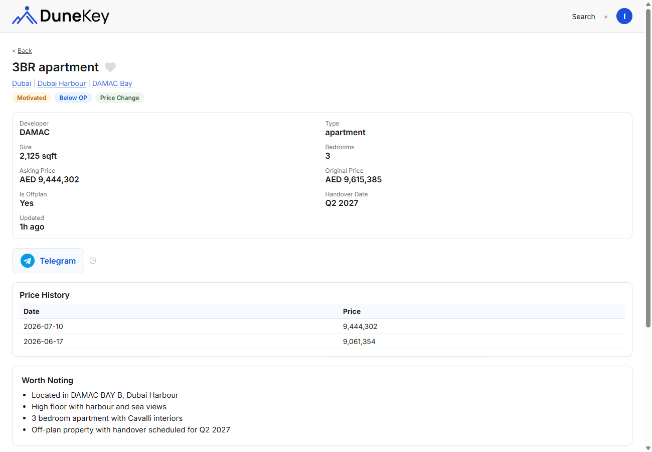Open the Dubai location link
The image size is (652, 452).
pyautogui.click(x=22, y=83)
